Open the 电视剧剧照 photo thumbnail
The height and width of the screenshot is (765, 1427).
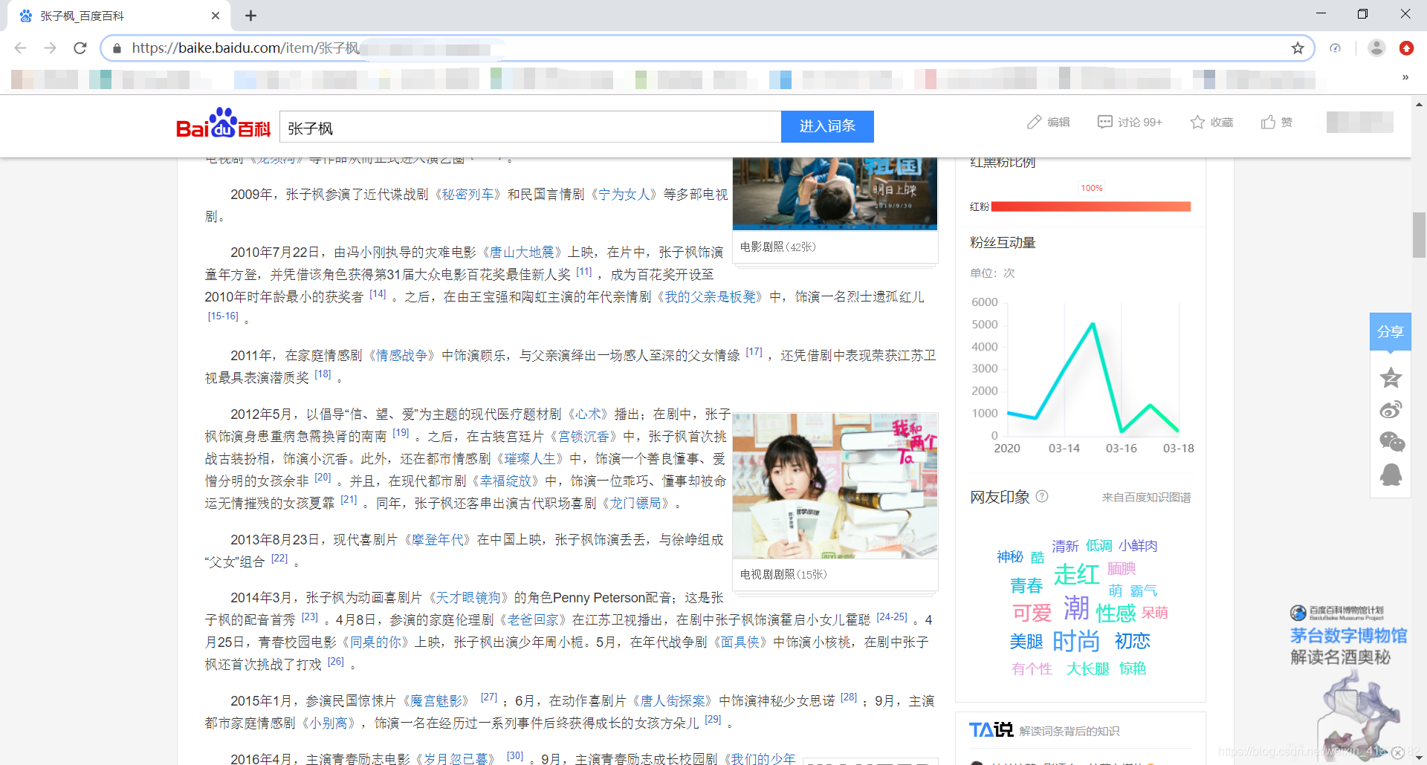tap(835, 485)
